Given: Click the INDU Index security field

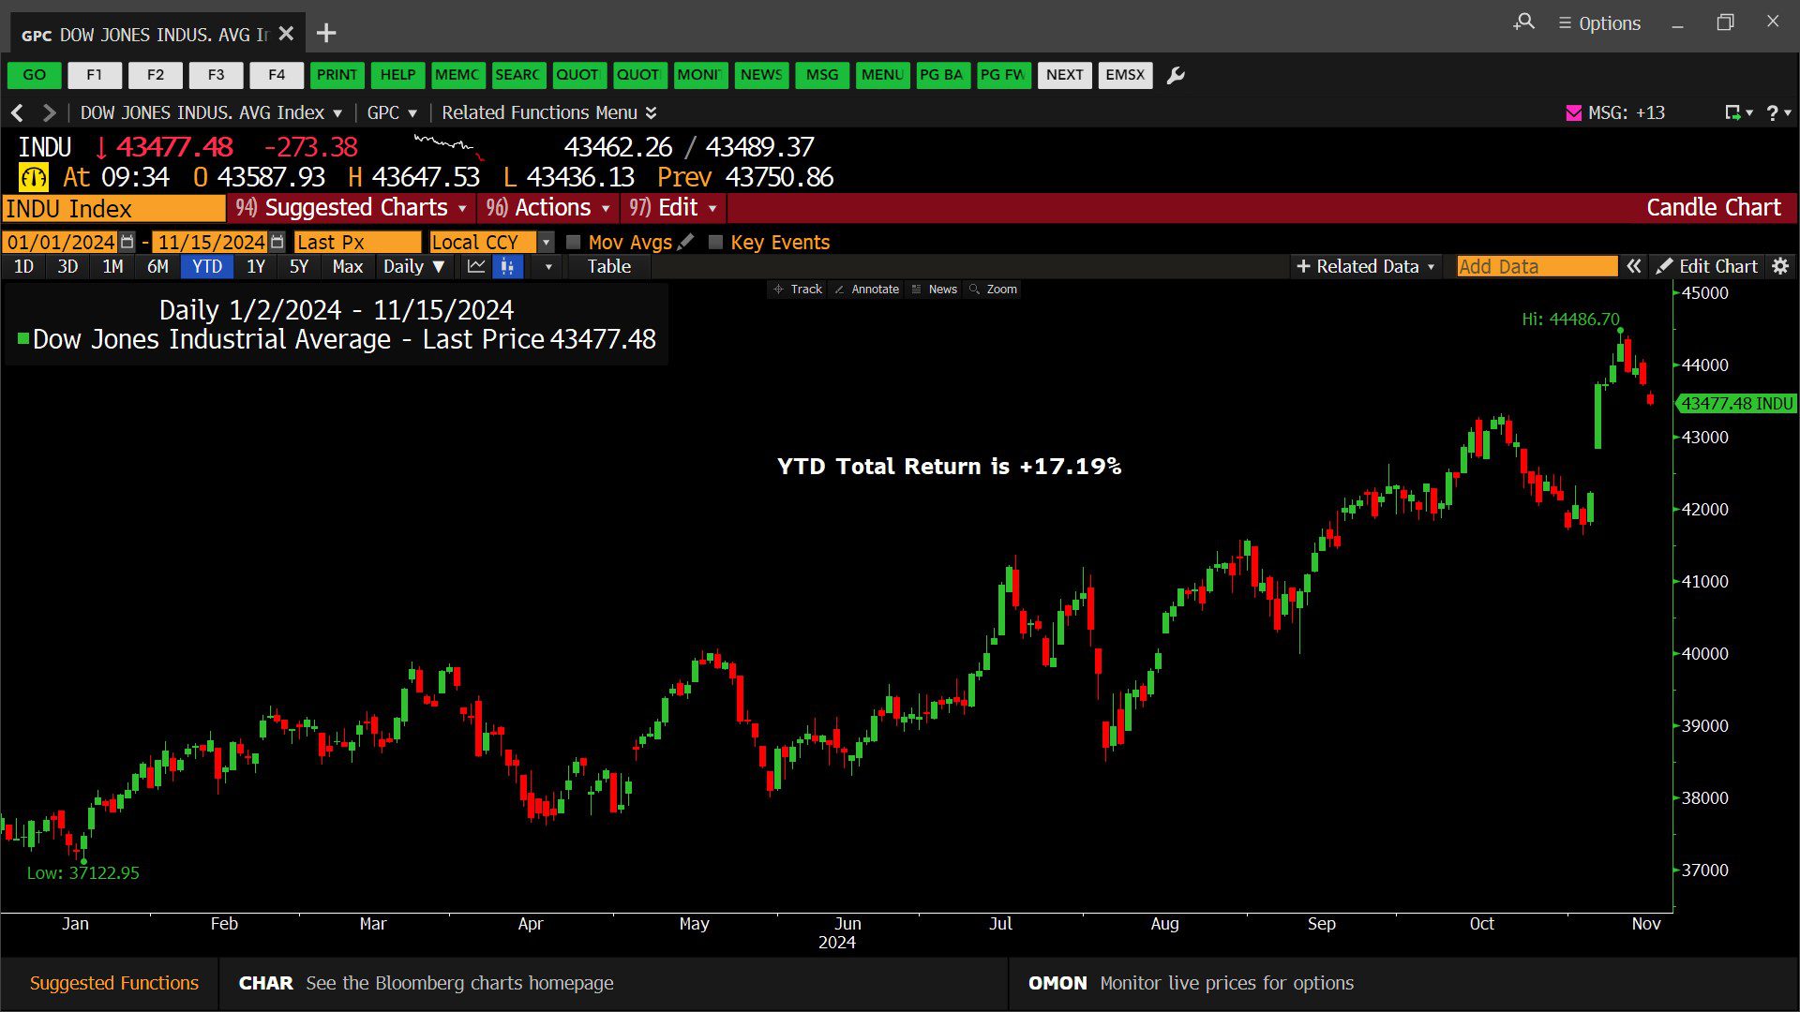Looking at the screenshot, I should coord(113,208).
